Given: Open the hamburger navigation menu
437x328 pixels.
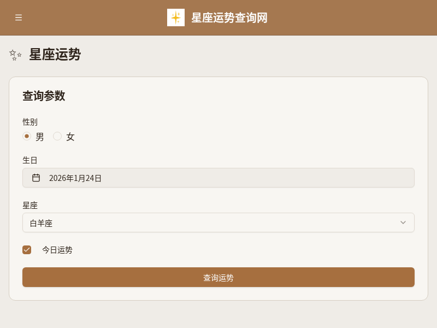Looking at the screenshot, I should pyautogui.click(x=19, y=17).
